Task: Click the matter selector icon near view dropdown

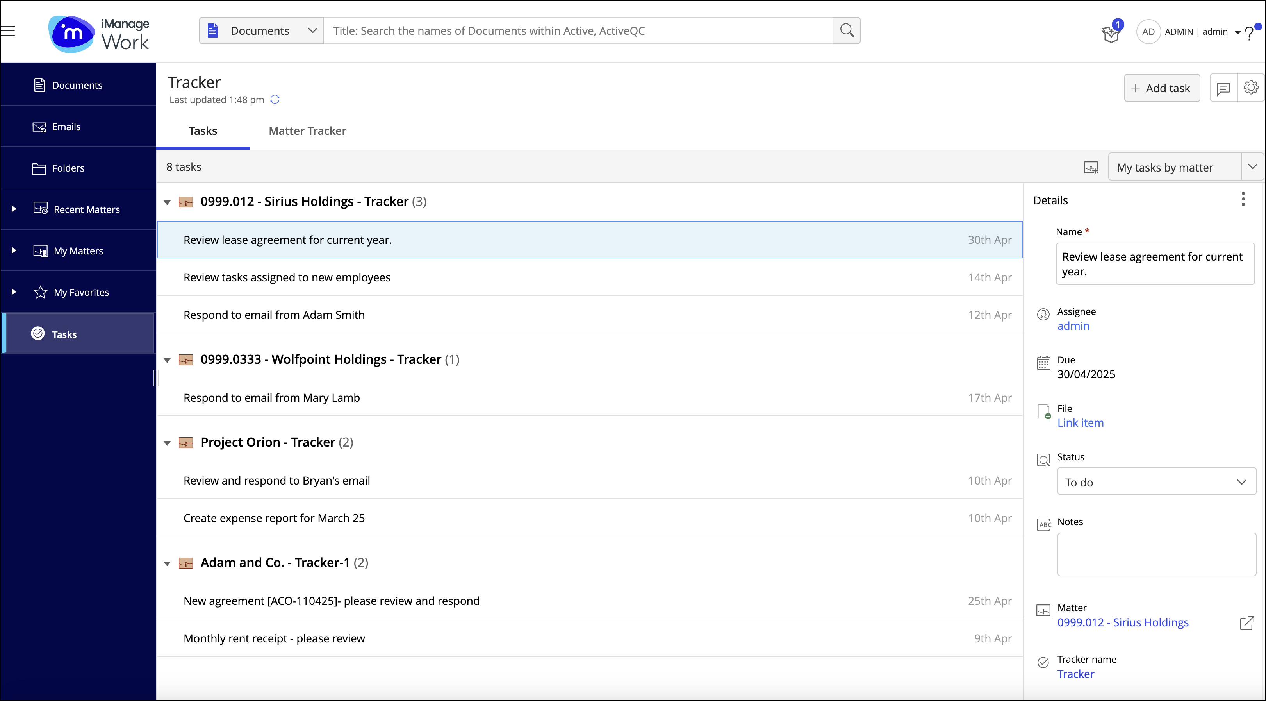Action: point(1091,168)
